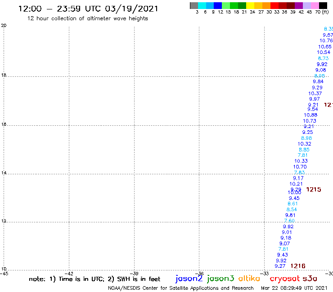
Task: Click wave height value 8.98
Action: [x=306, y=138]
